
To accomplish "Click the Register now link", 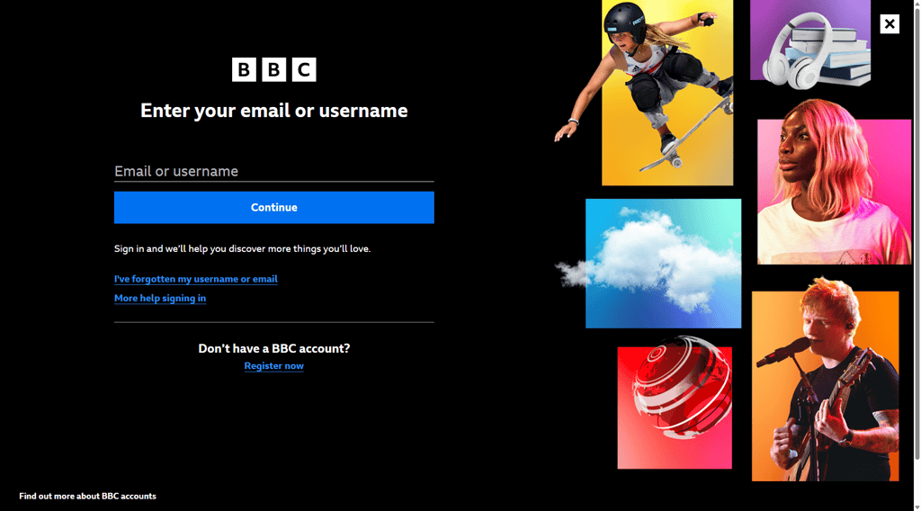I will pos(273,366).
